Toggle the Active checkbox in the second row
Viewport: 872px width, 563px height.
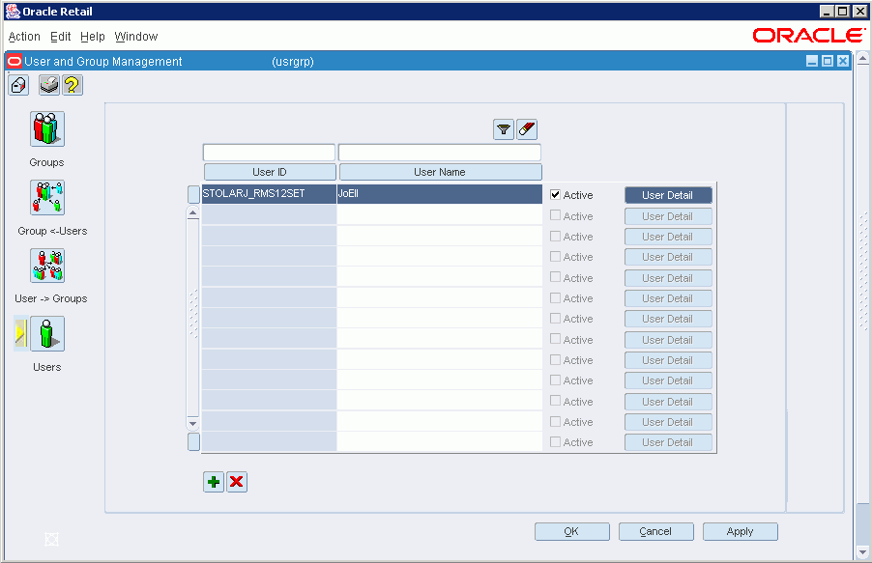(x=555, y=215)
